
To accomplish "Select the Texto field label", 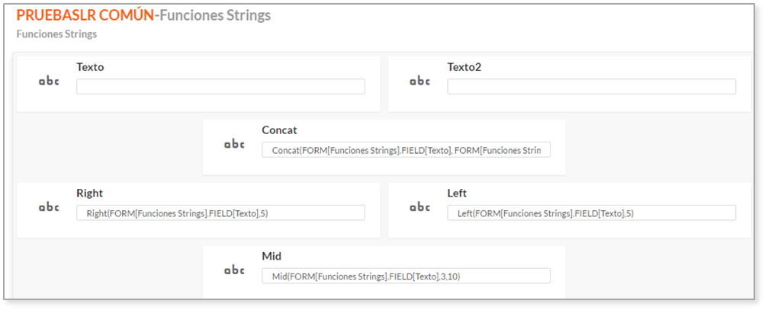I will tap(90, 67).
